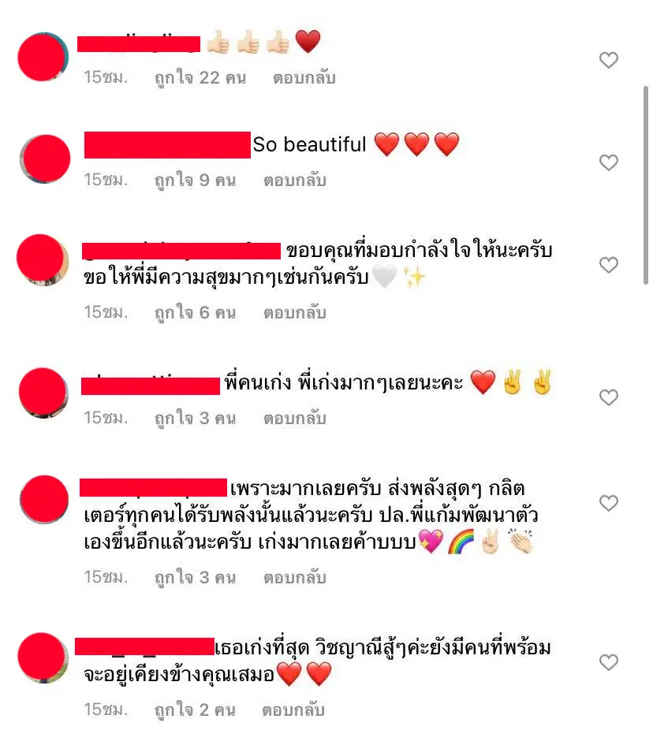This screenshot has width=653, height=745.
Task: Tap heart on 'ขอบคุณที่มอบกำลังใจ' comment
Action: click(x=608, y=265)
